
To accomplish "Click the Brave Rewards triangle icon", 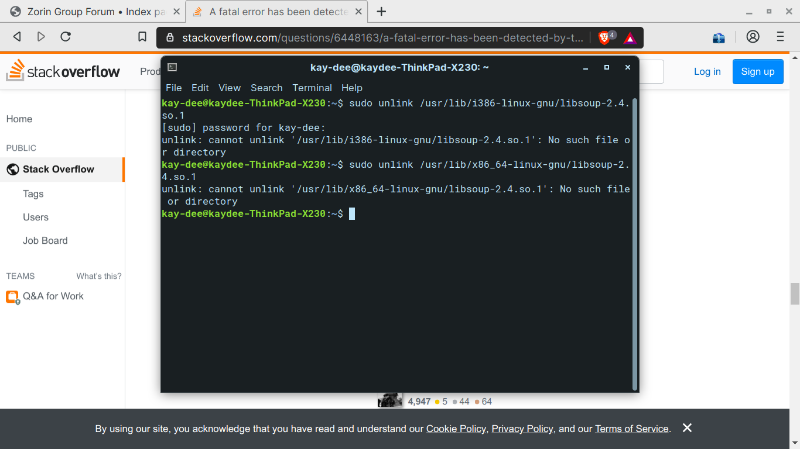I will [630, 38].
